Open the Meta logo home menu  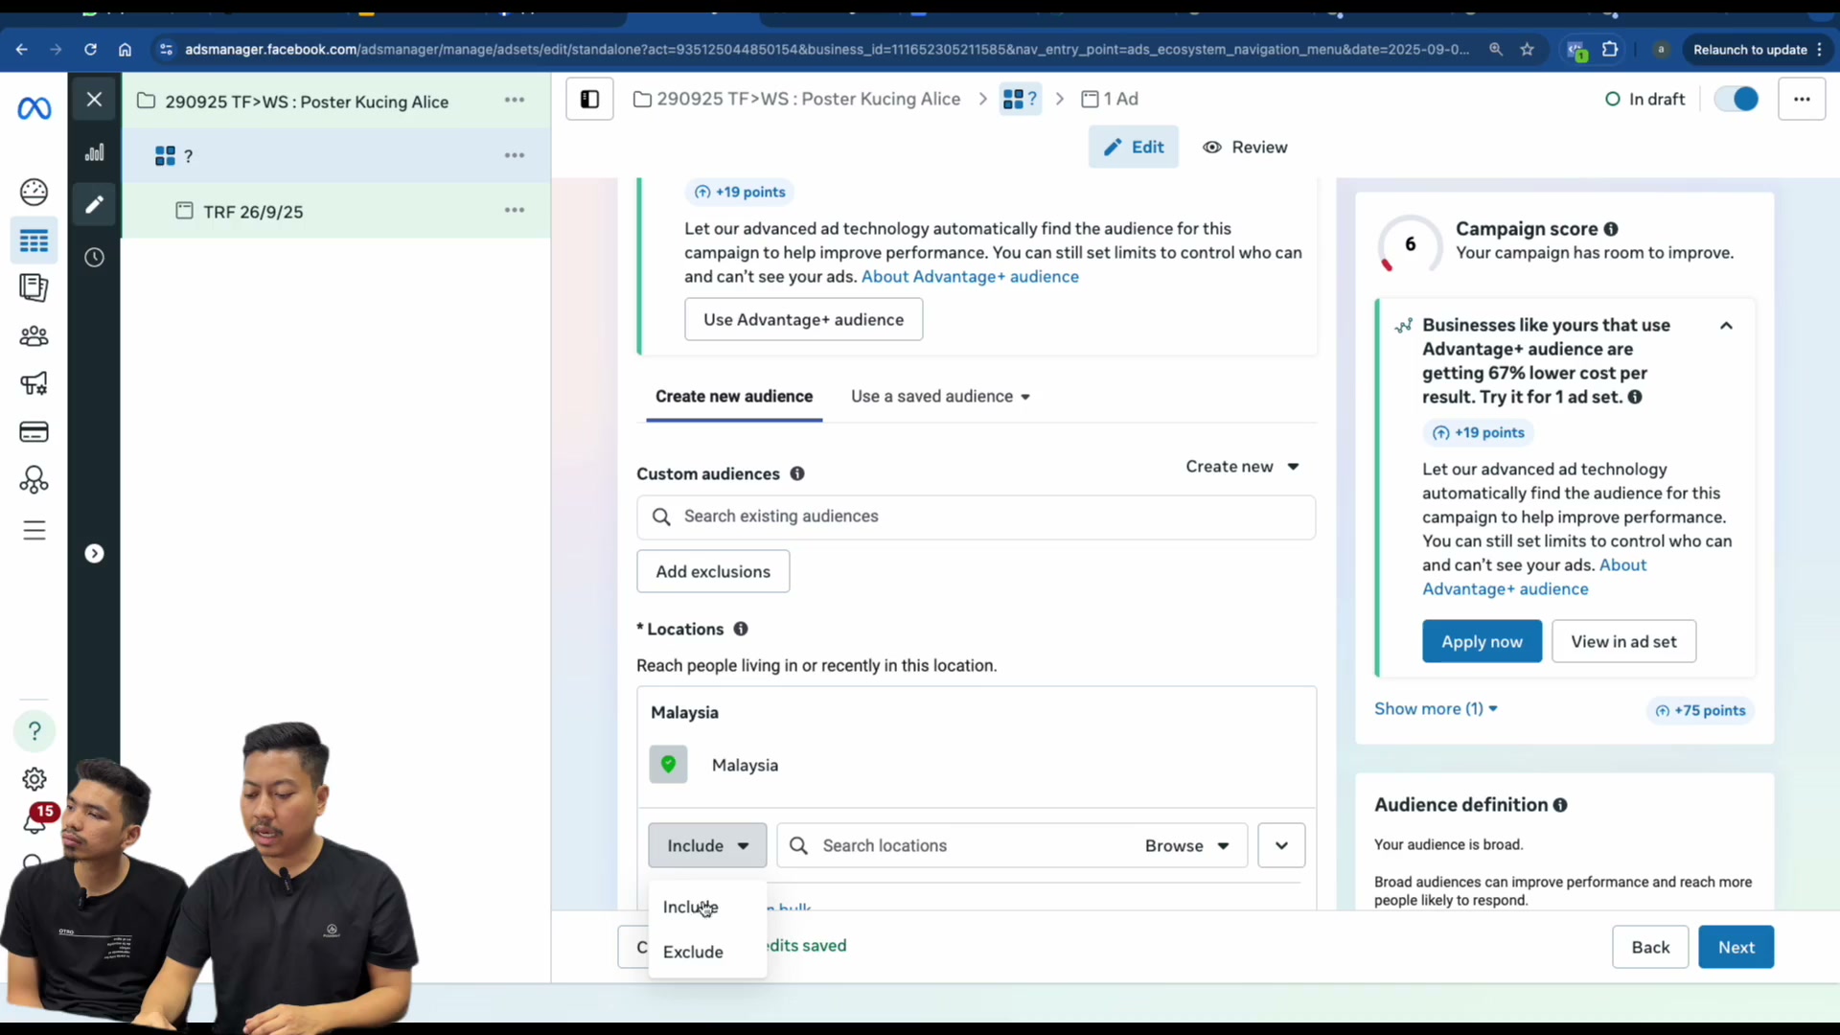34,109
